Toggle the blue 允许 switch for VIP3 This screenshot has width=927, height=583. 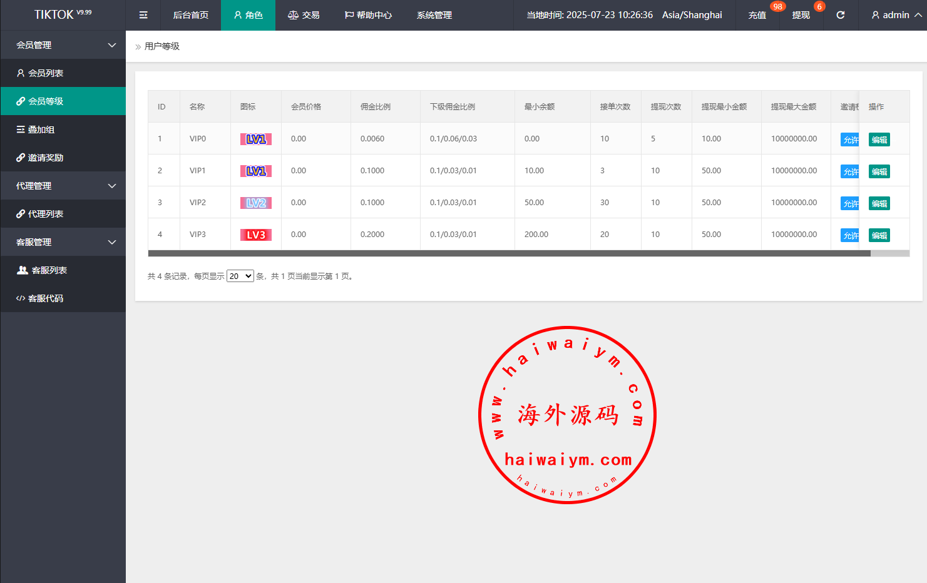point(849,235)
